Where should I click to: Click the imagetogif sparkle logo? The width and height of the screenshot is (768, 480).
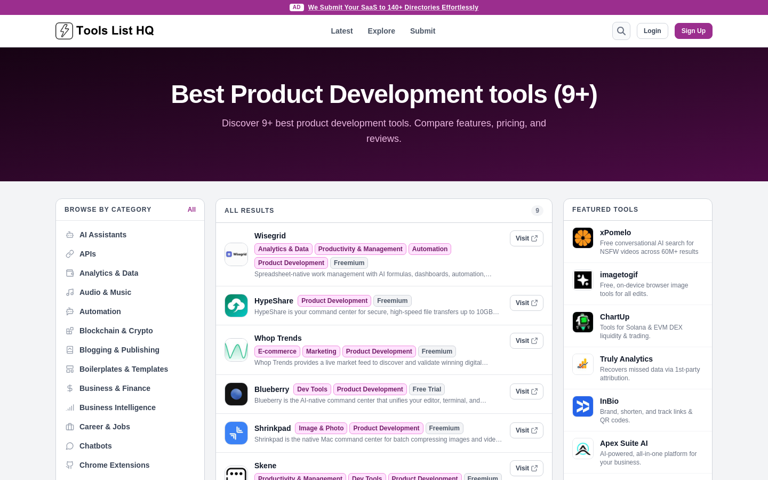pos(583,280)
